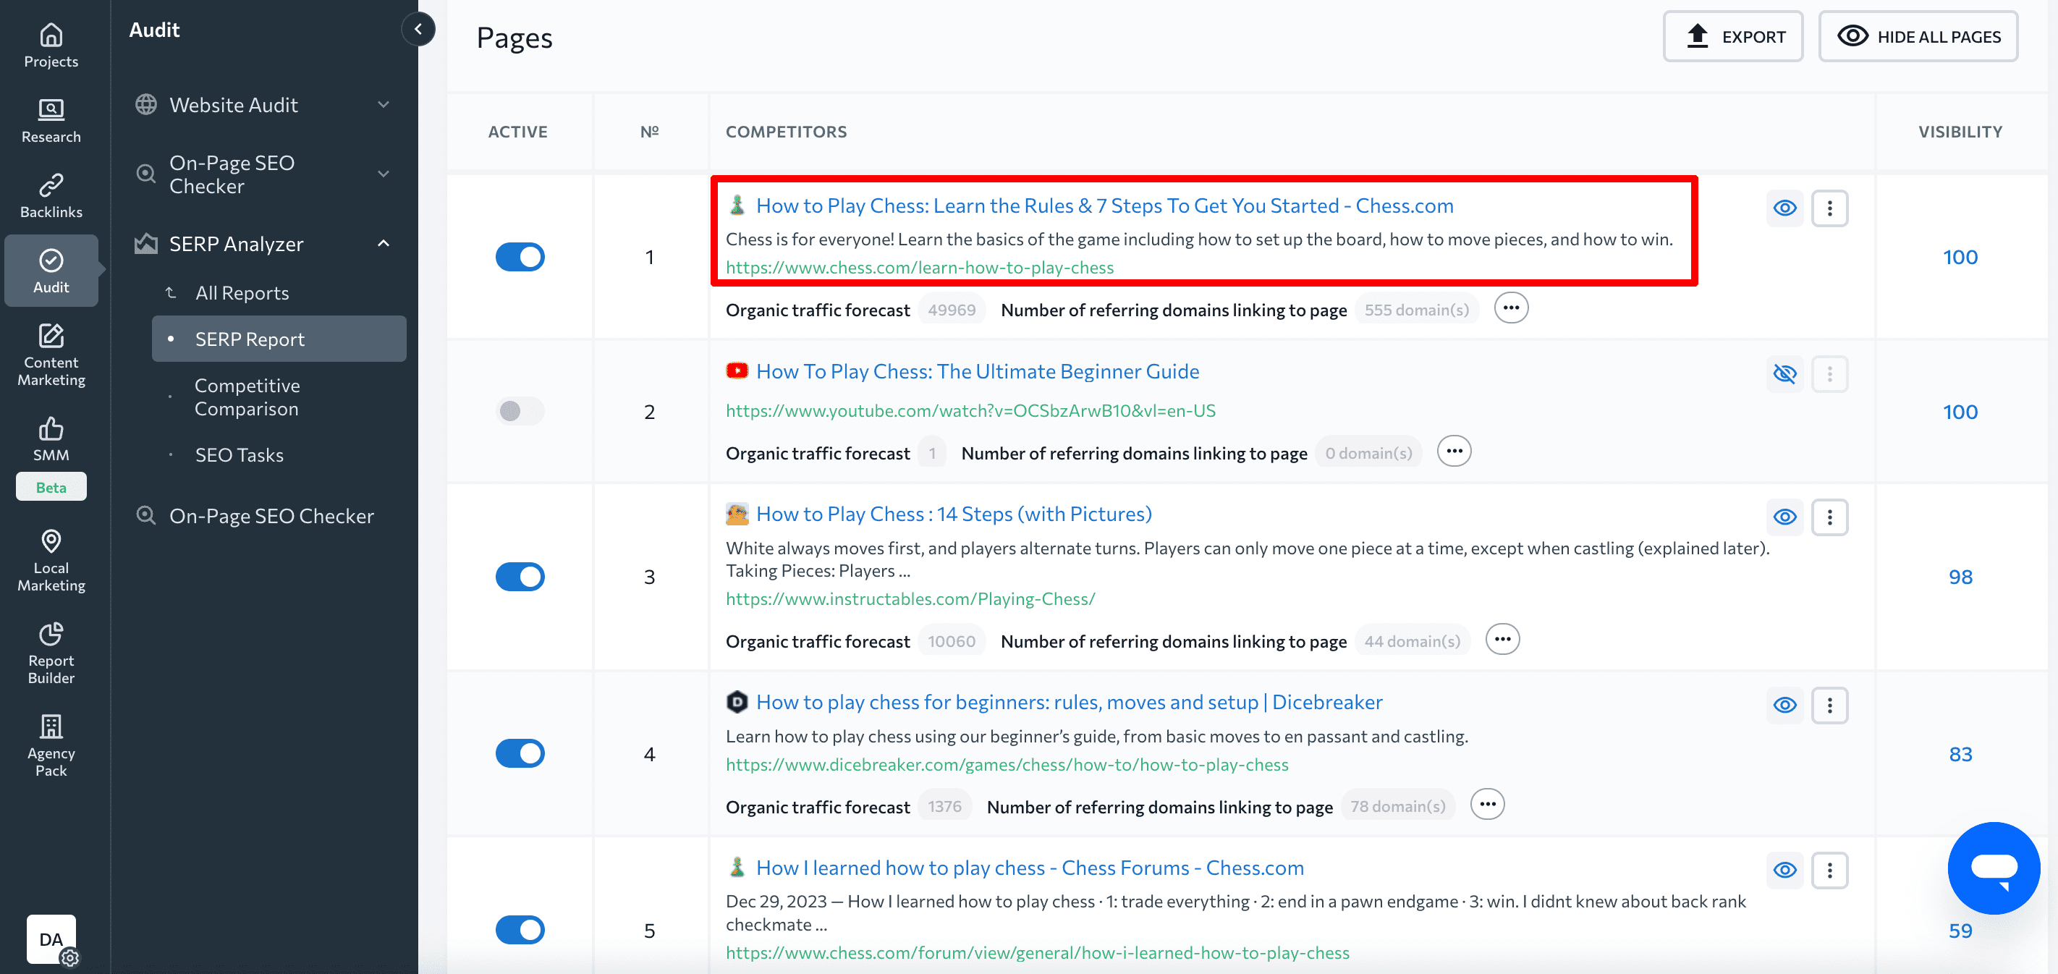This screenshot has height=974, width=2058.
Task: Open dicebreaker.com how-to-play-chess URL
Action: (1007, 765)
